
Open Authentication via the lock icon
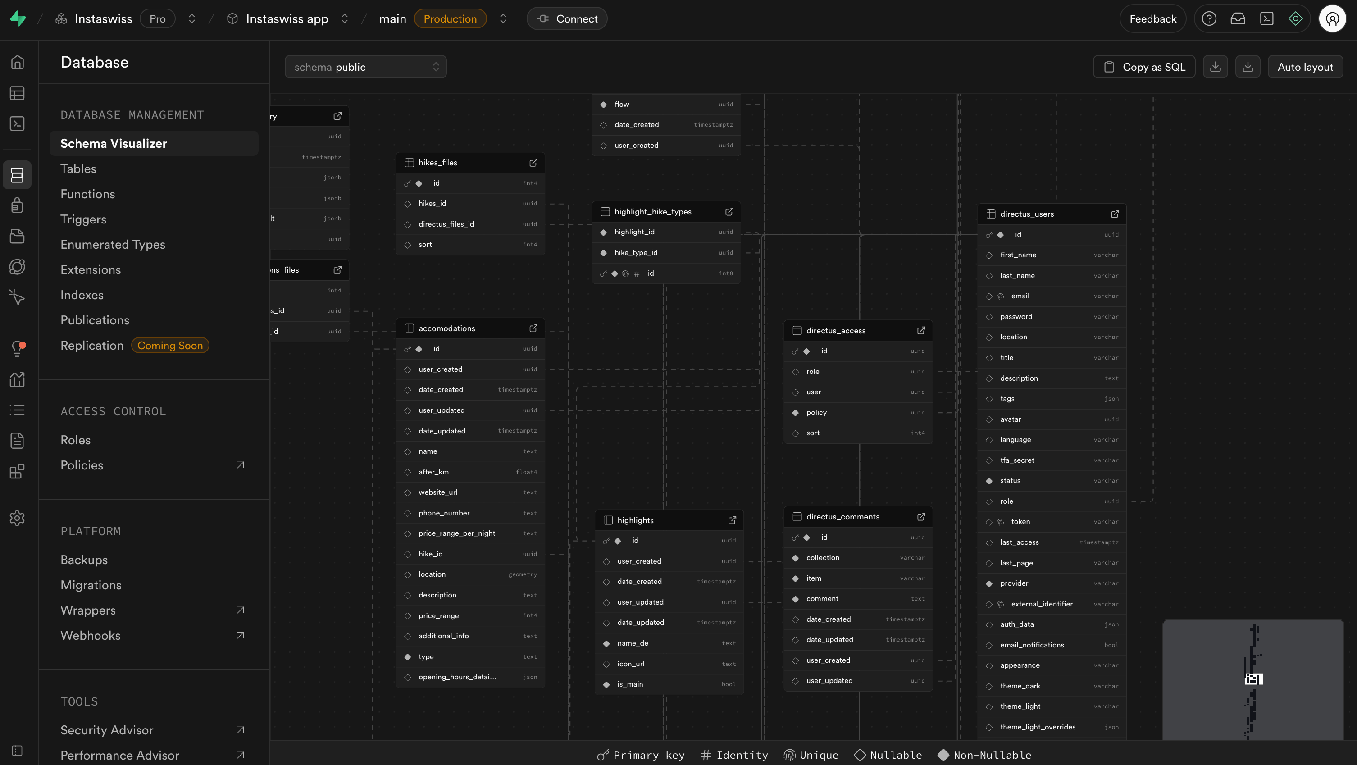[18, 205]
